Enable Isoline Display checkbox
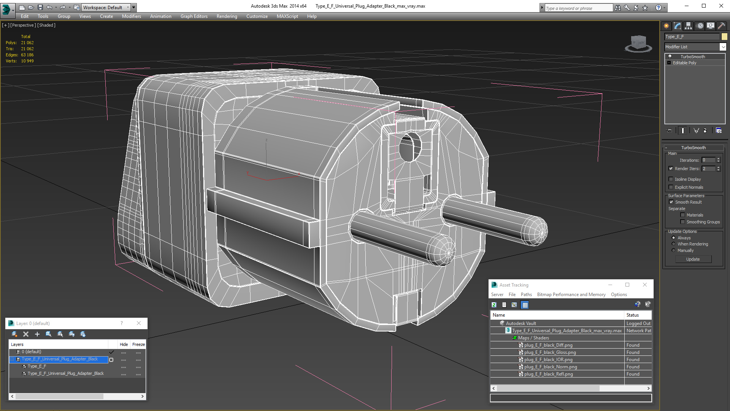Viewport: 730px width, 411px height. coord(671,179)
